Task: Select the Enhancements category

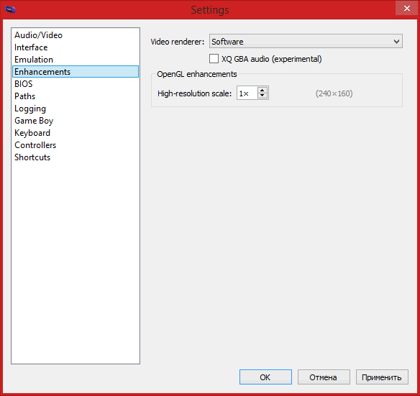Action: (76, 72)
